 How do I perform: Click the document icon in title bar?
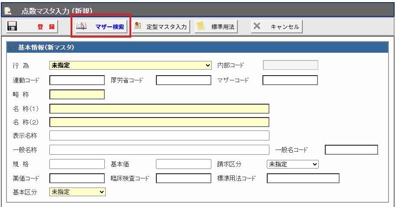(x=8, y=10)
